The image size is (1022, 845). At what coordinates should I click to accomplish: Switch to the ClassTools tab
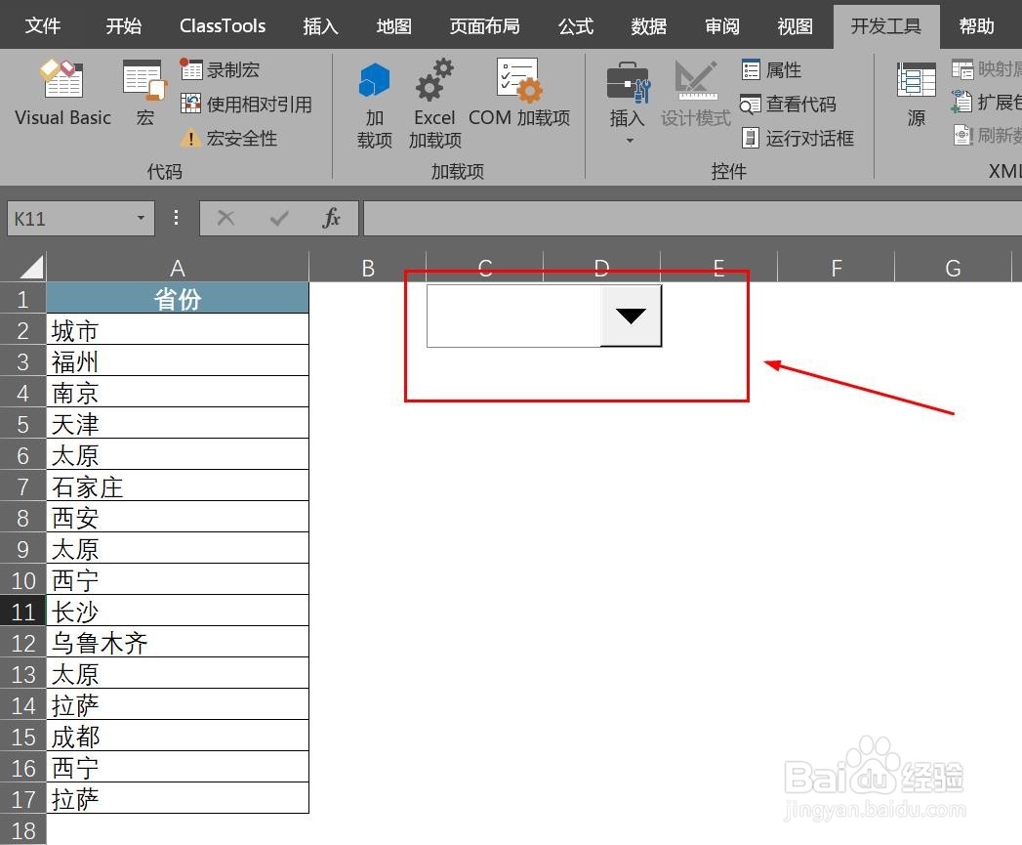223,26
